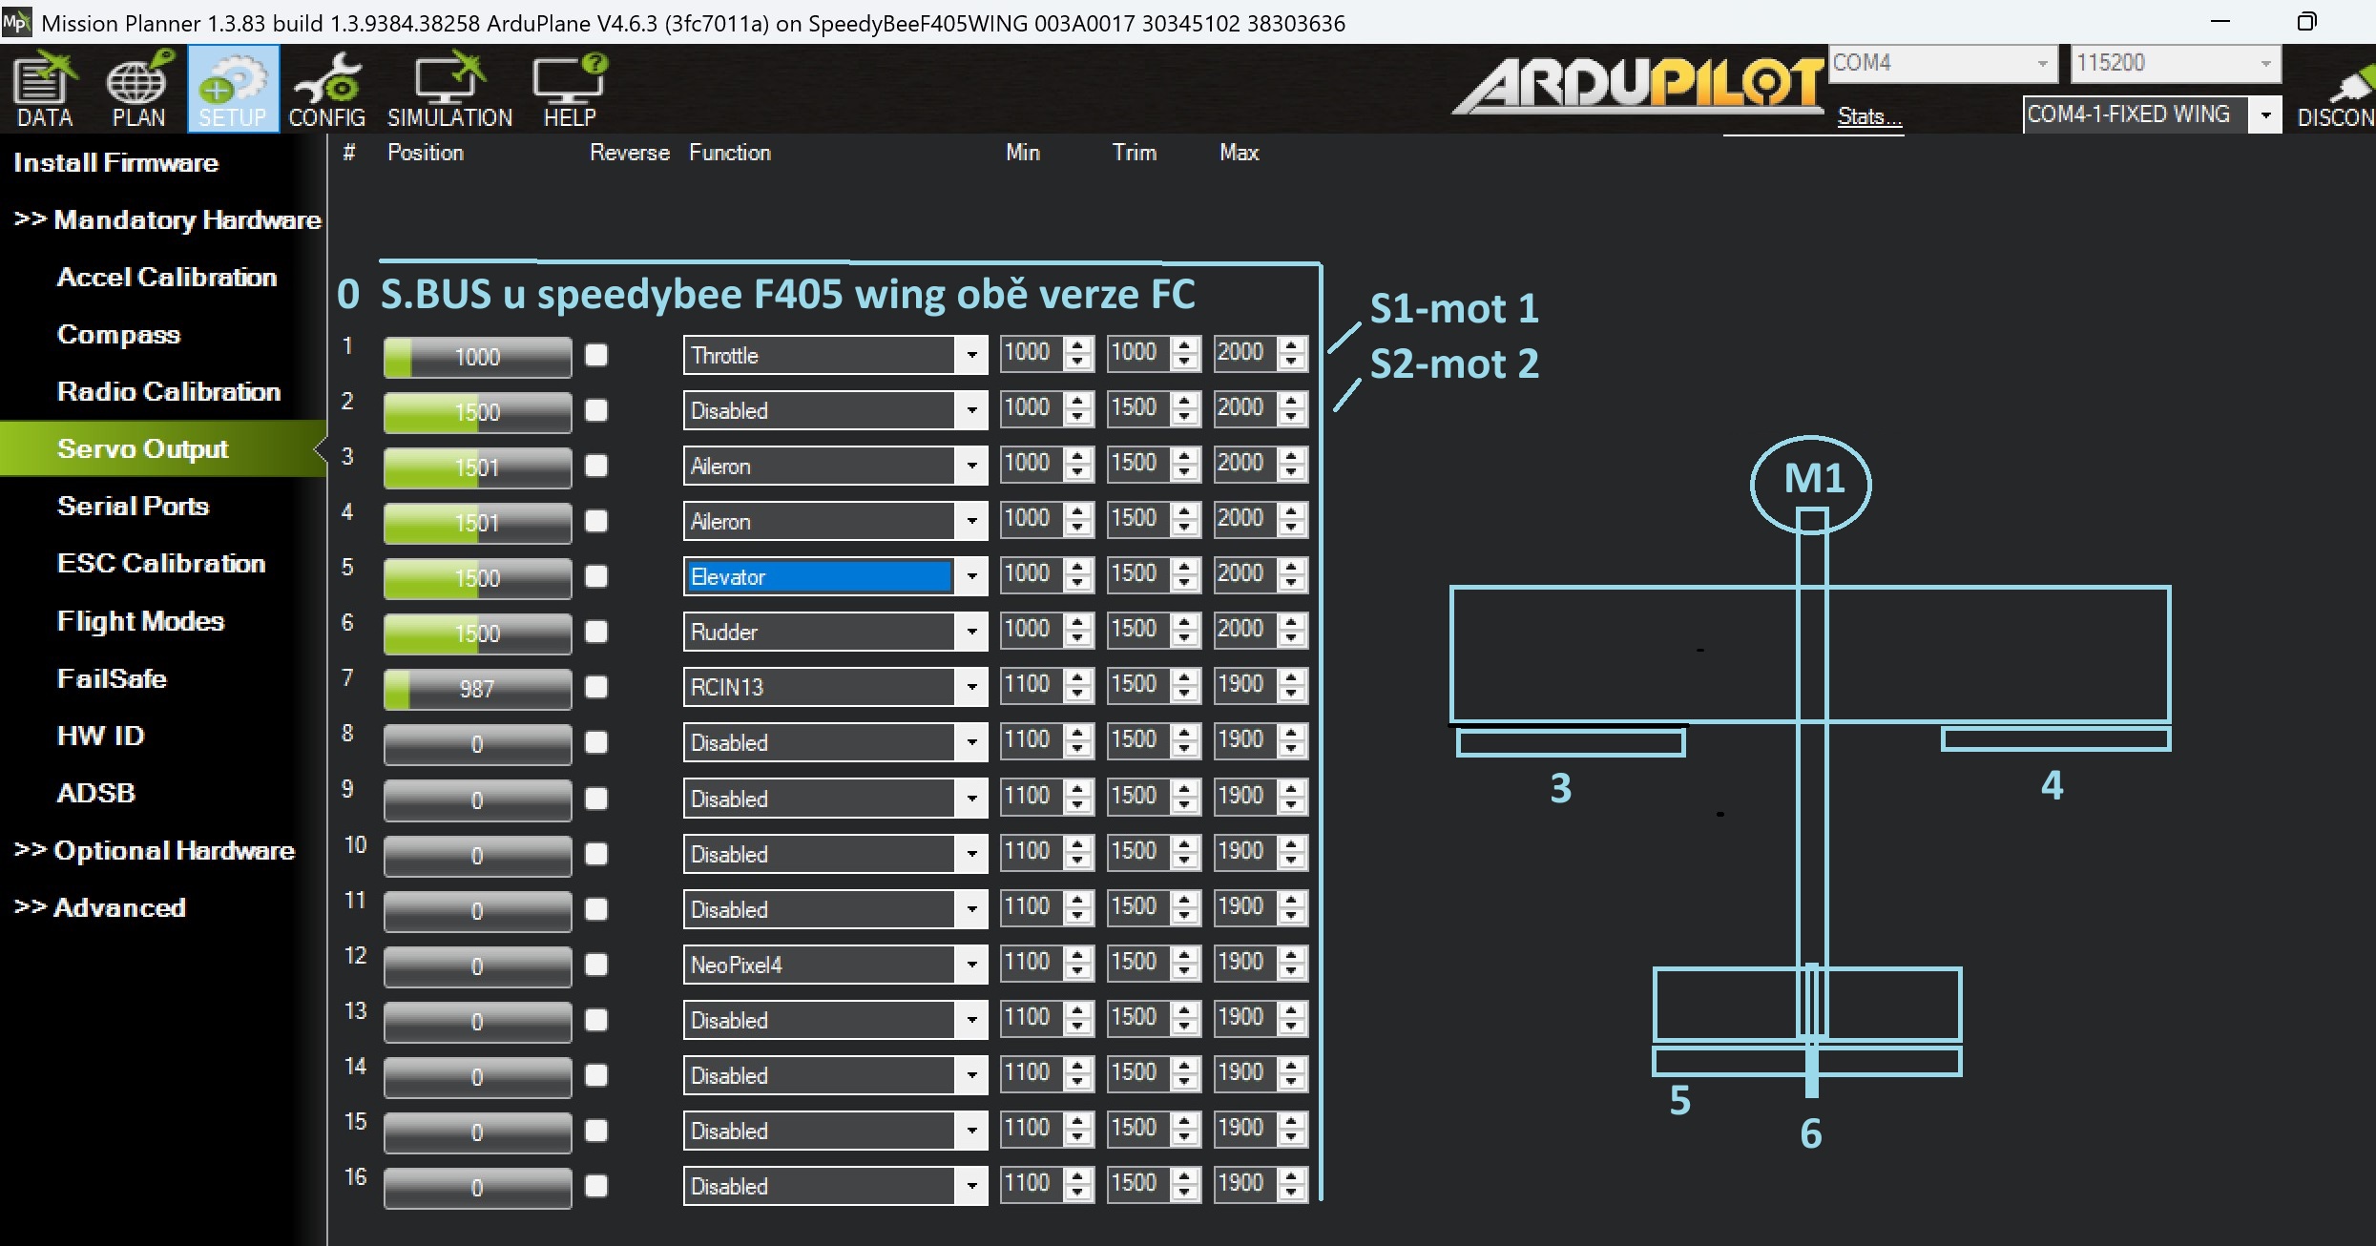2376x1246 pixels.
Task: Click the Stats... link
Action: click(1868, 116)
